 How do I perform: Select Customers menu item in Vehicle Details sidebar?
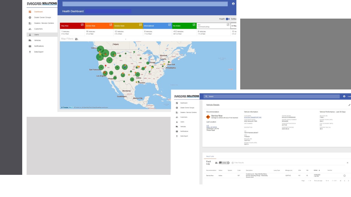point(184,117)
